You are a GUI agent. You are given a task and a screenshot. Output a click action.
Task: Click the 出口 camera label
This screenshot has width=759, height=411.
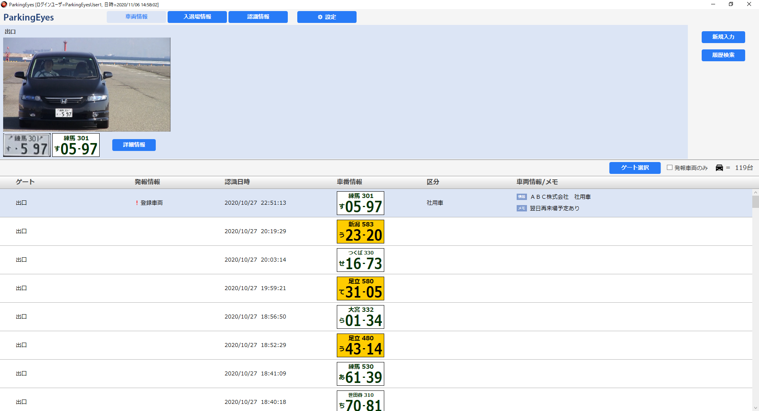(10, 32)
